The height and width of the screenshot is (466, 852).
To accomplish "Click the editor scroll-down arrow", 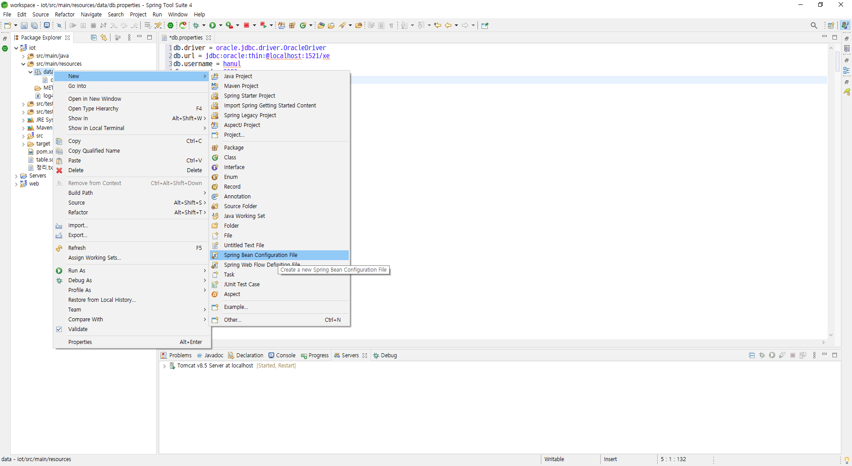I will tap(831, 335).
